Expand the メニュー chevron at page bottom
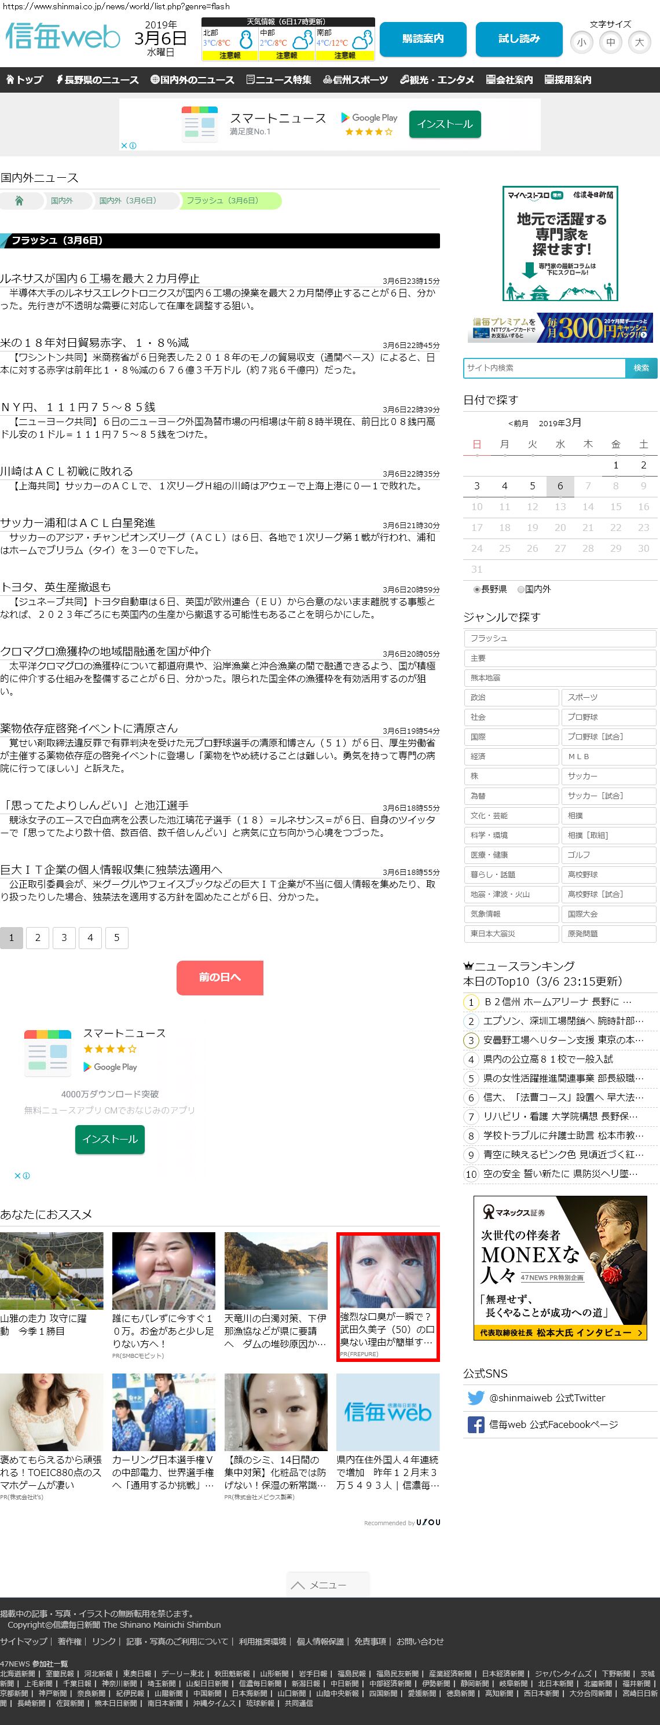660x1725 pixels. click(x=299, y=1584)
